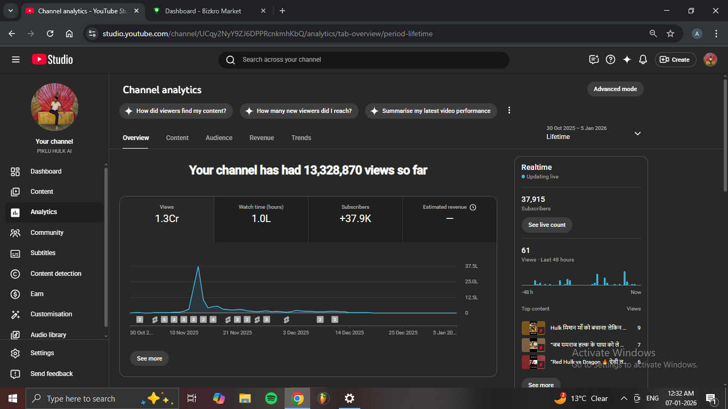
Task: Open the hamburger navigation menu
Action: (15, 60)
